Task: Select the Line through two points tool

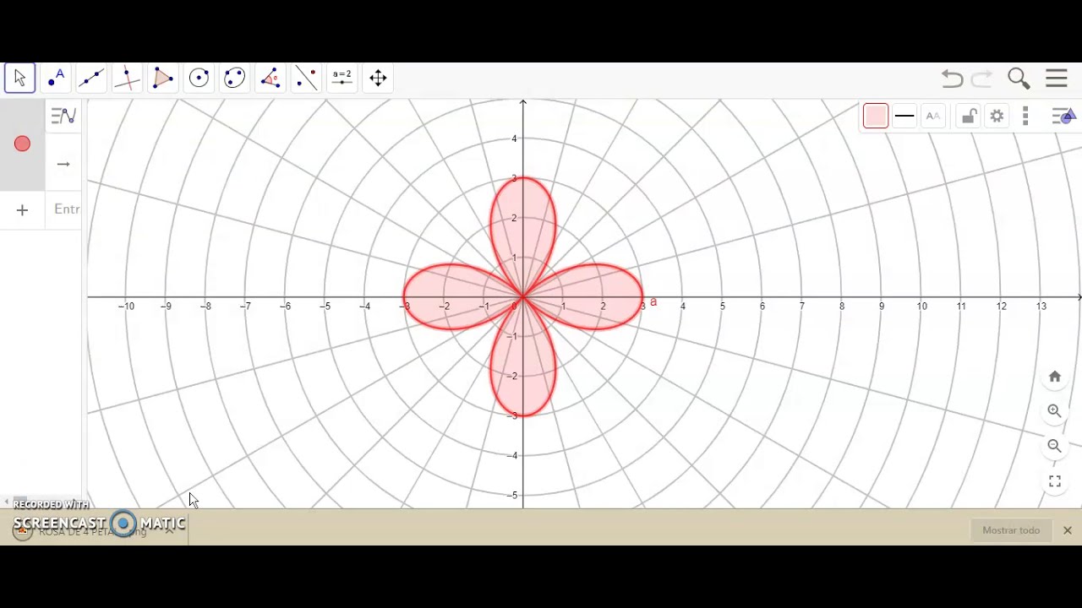Action: (91, 78)
